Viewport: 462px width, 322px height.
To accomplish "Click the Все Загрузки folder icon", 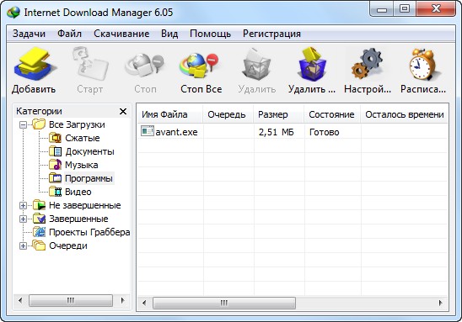I will (x=39, y=124).
